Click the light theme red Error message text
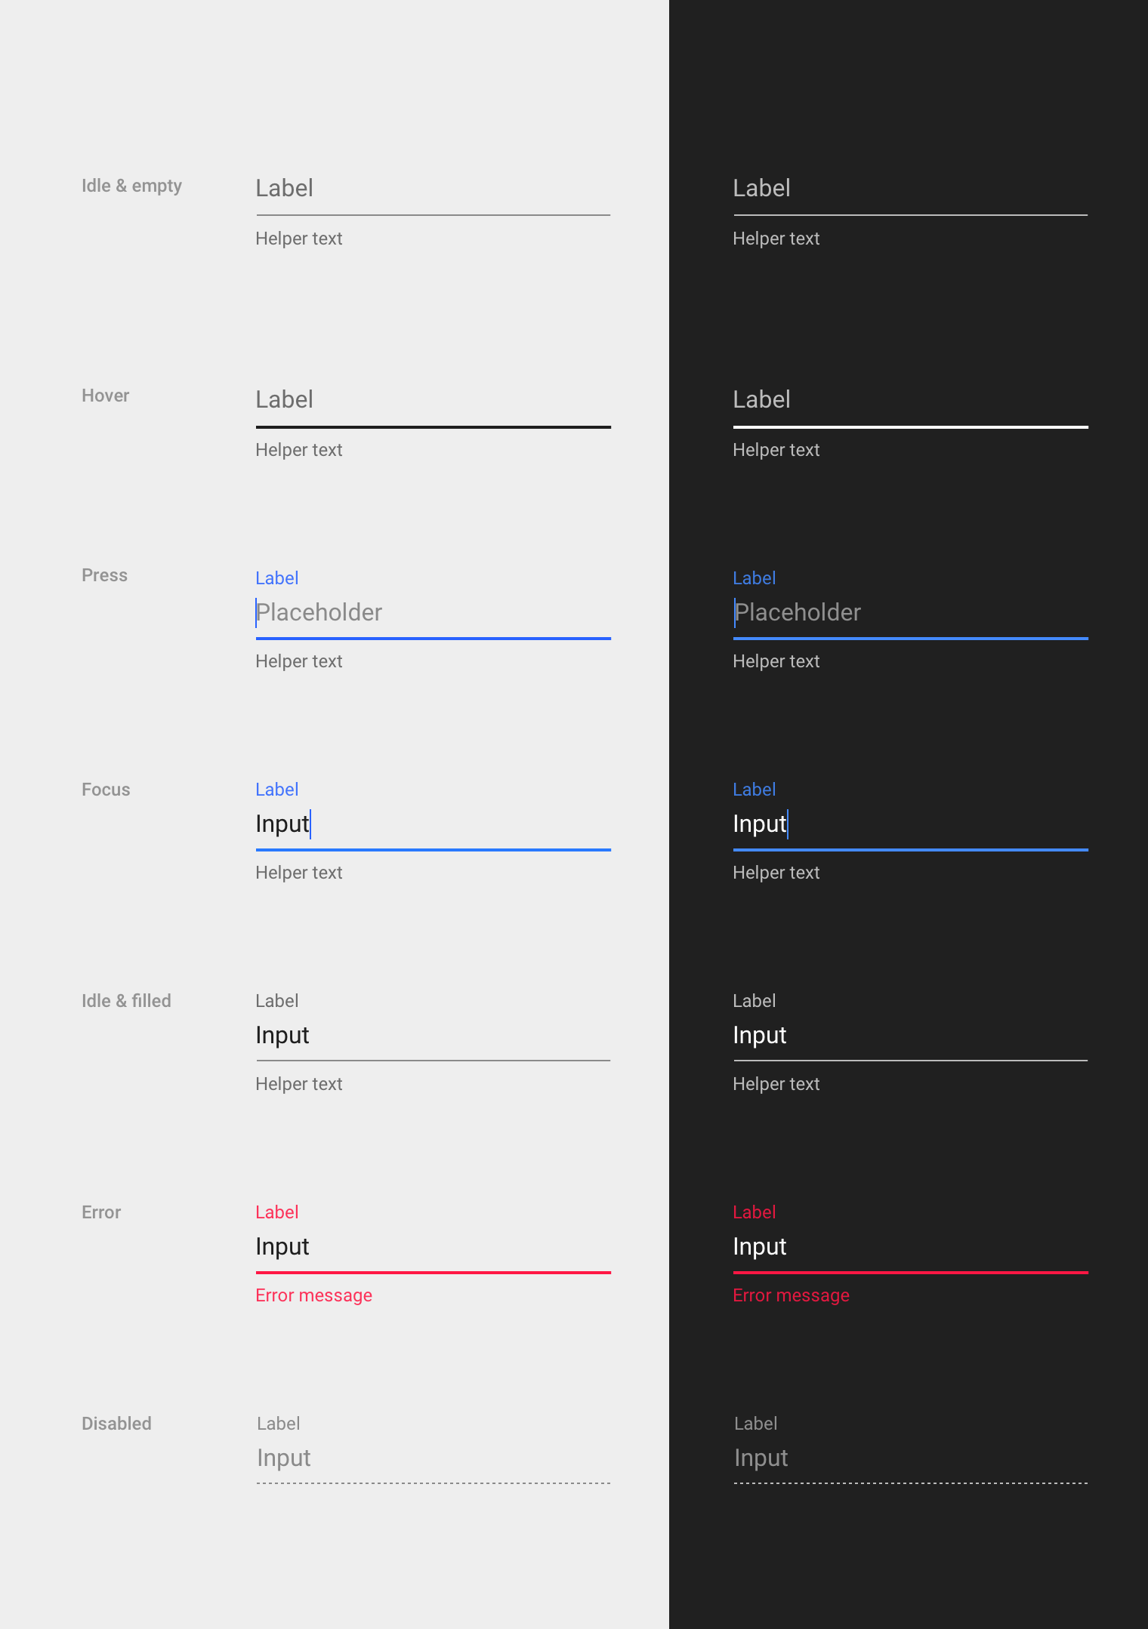Screen dimensions: 1148x1629 (313, 1295)
